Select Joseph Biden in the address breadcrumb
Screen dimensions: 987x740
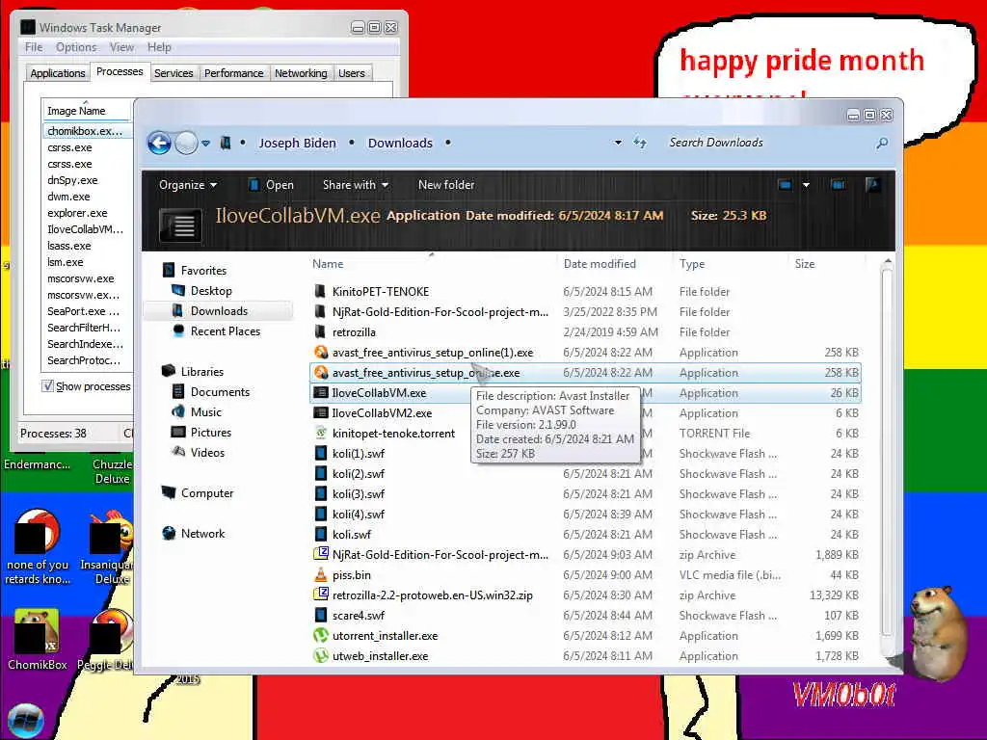[x=297, y=143]
